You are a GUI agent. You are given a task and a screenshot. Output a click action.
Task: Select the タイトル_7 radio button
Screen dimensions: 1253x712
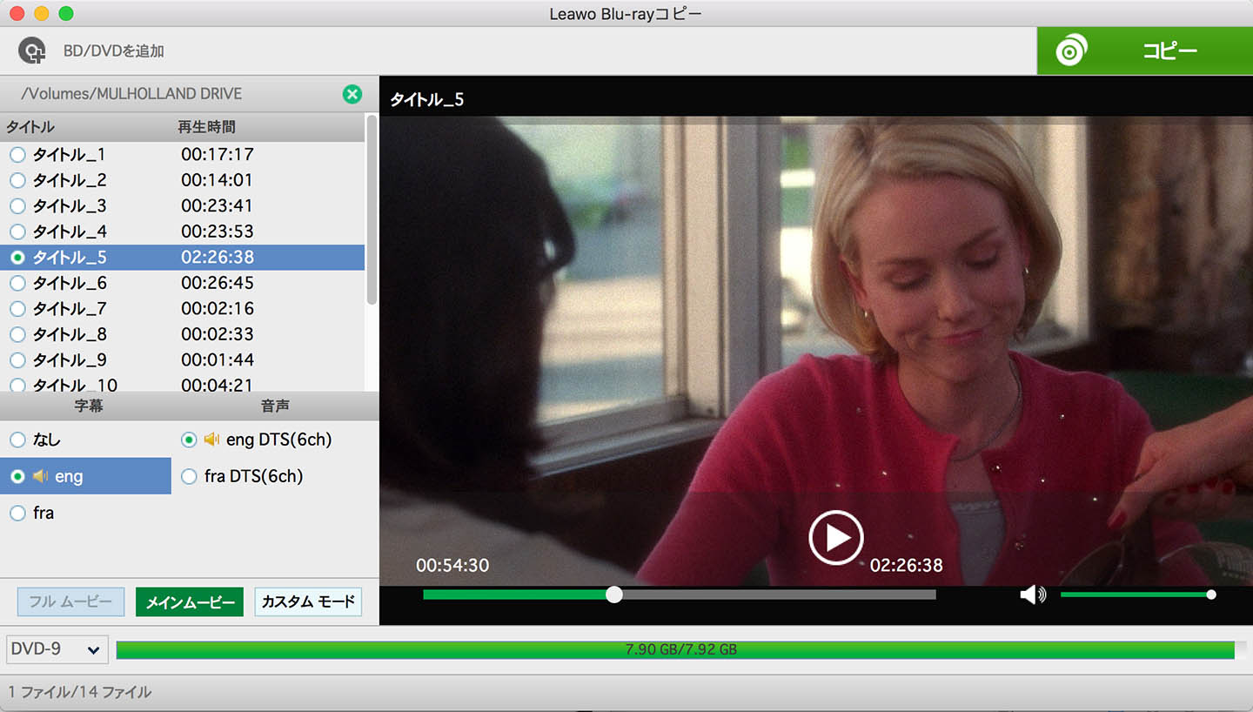click(x=17, y=309)
